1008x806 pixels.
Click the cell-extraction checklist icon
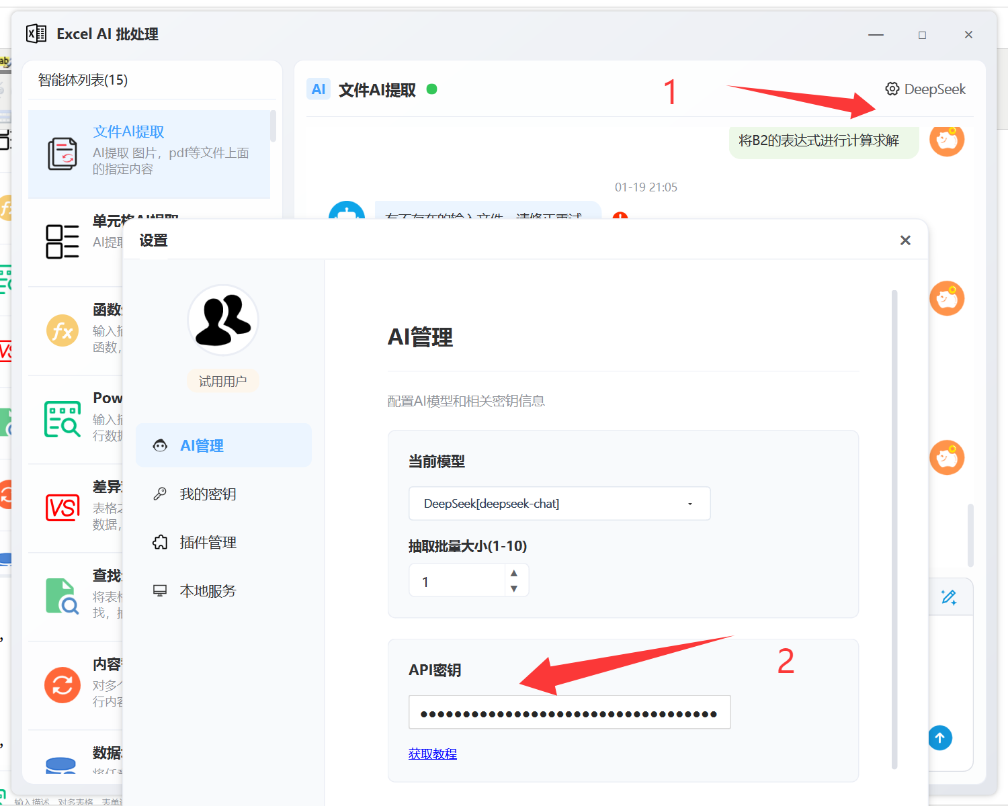(62, 242)
